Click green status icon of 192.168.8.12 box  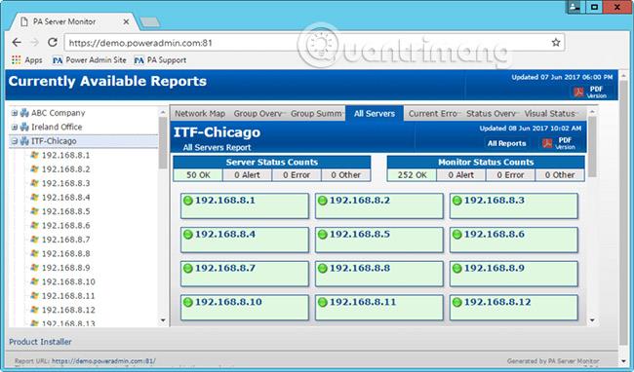tap(456, 302)
